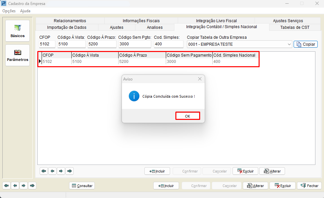324x198 pixels.
Task: Switch to the Relacionamentos tab
Action: (x=70, y=21)
